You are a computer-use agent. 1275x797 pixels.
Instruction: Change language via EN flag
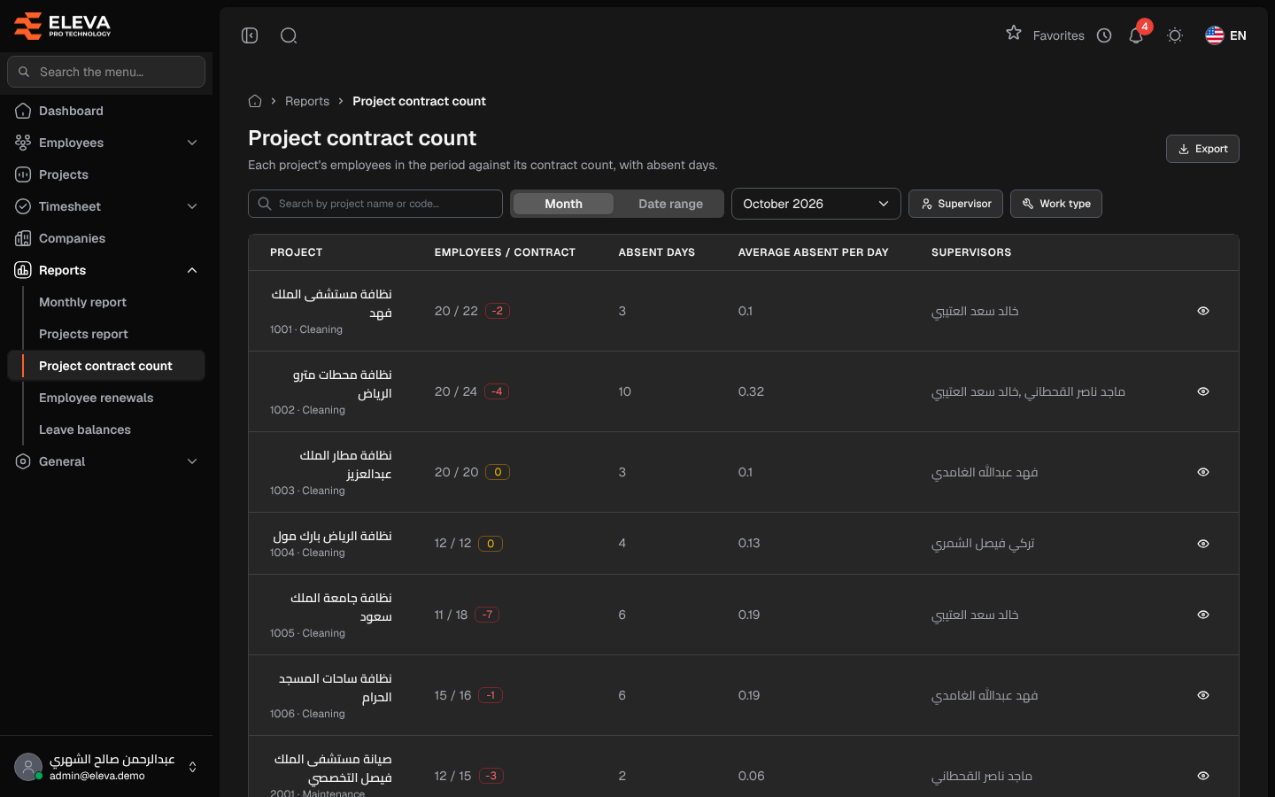pos(1226,35)
